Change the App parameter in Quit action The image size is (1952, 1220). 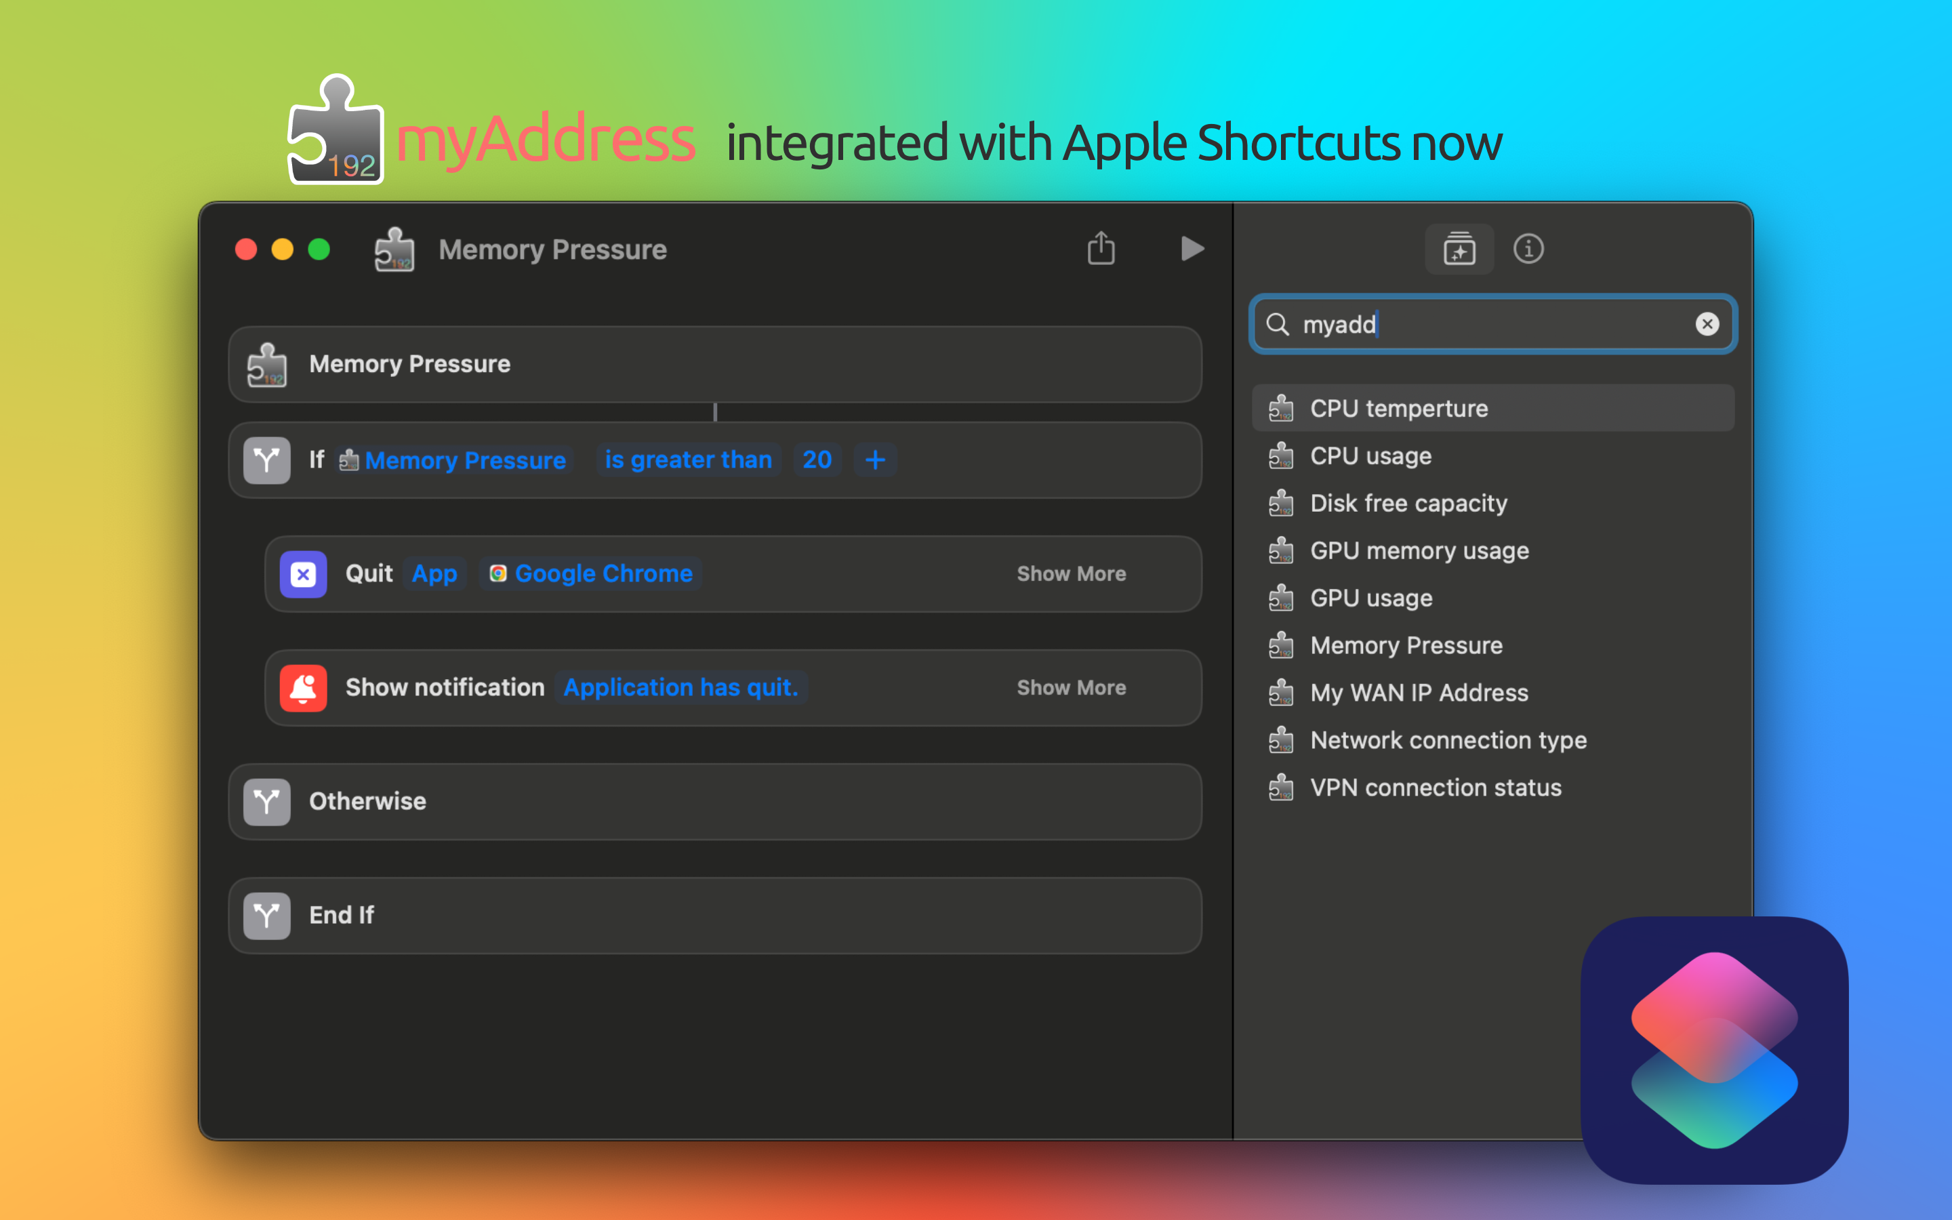pyautogui.click(x=434, y=573)
